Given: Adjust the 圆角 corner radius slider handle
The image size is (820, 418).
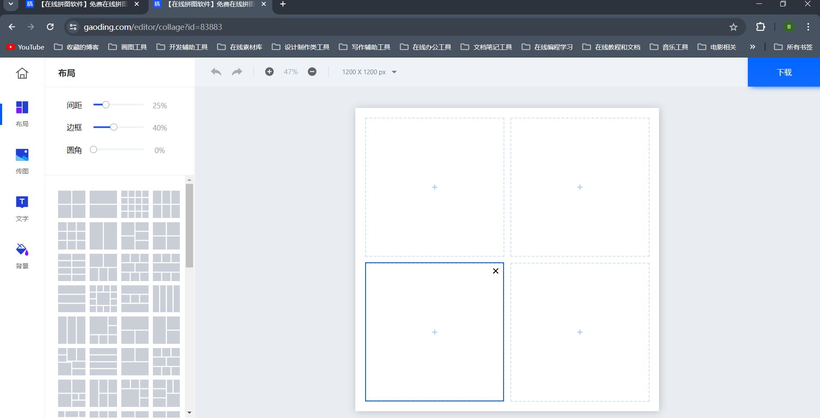Looking at the screenshot, I should tap(94, 149).
